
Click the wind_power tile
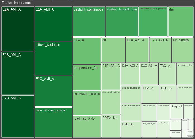[176, 134]
